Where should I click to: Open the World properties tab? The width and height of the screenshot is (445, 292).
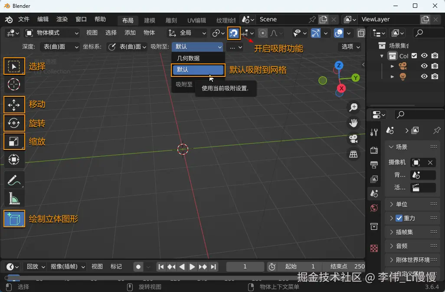click(x=374, y=208)
